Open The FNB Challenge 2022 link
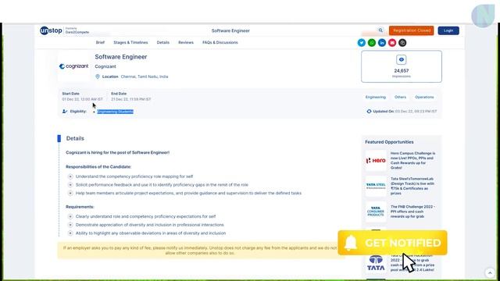Viewport: 500px width, 281px height. 412,212
